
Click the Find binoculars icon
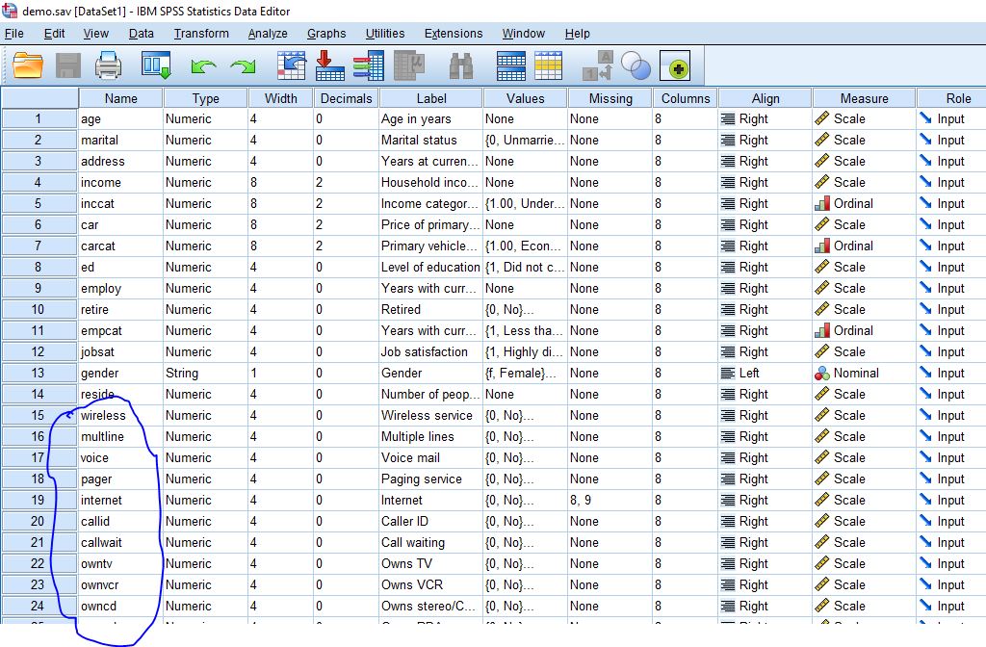(461, 65)
